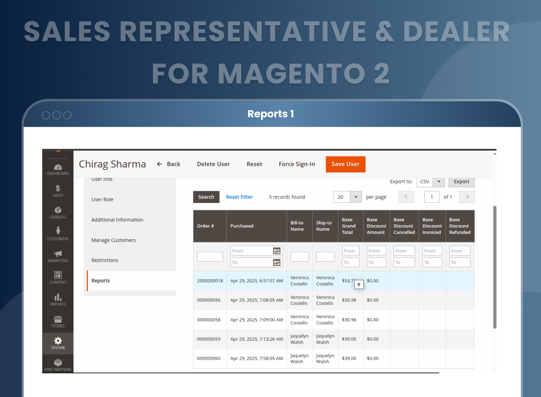Expand the 20 per page dropdown
541x397 pixels.
click(x=356, y=197)
